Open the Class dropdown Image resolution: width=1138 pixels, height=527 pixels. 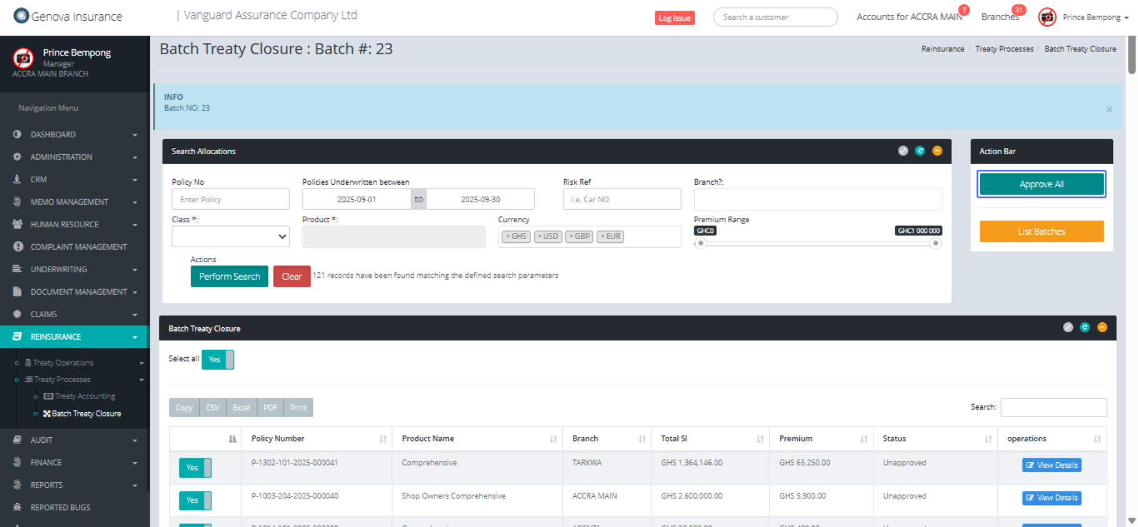(x=231, y=237)
